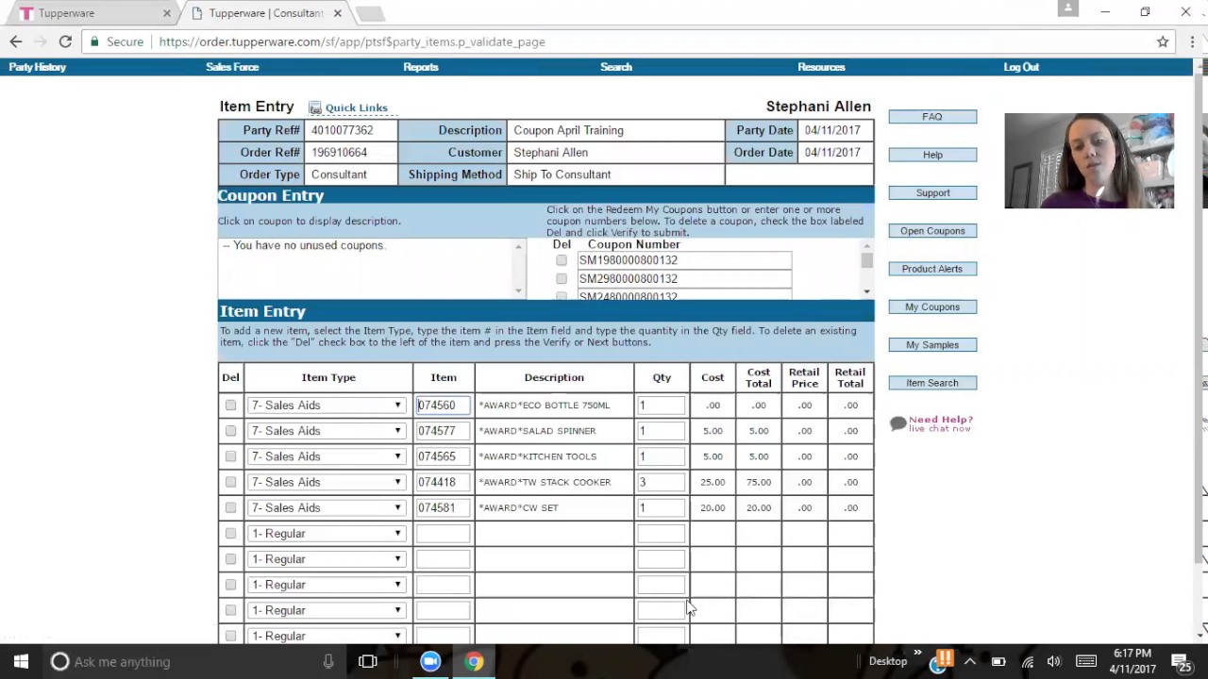Check Del box for coupon SM1980000800132
The width and height of the screenshot is (1208, 679).
pos(562,260)
